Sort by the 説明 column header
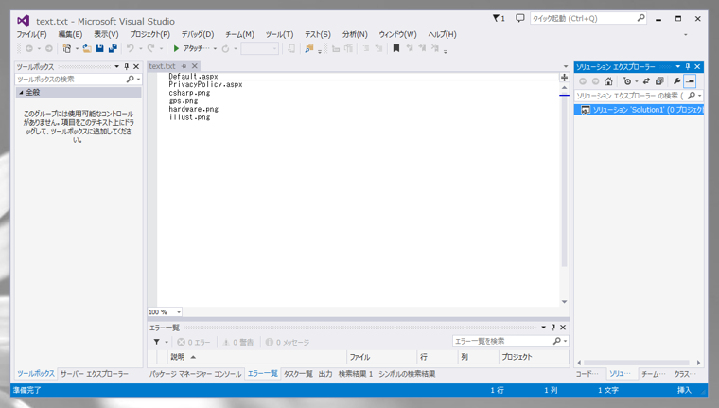Viewport: 719px width, 408px height. click(x=257, y=357)
